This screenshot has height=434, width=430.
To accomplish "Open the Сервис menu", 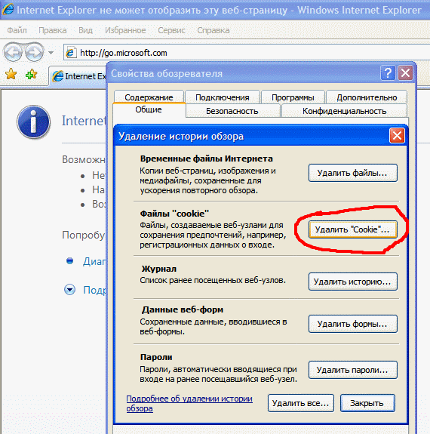I will (171, 30).
